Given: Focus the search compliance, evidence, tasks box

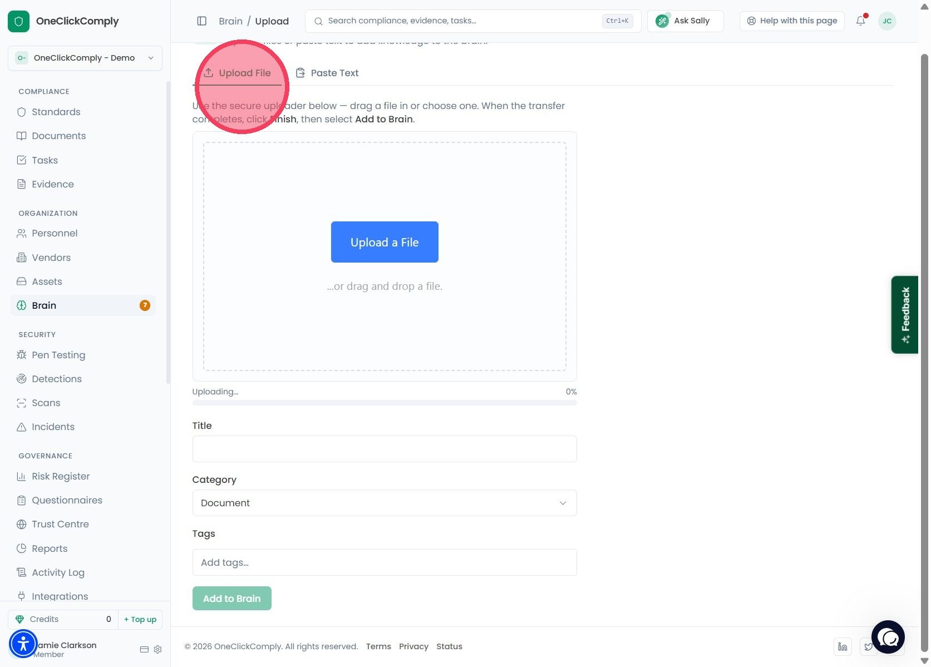Looking at the screenshot, I should pos(473,21).
